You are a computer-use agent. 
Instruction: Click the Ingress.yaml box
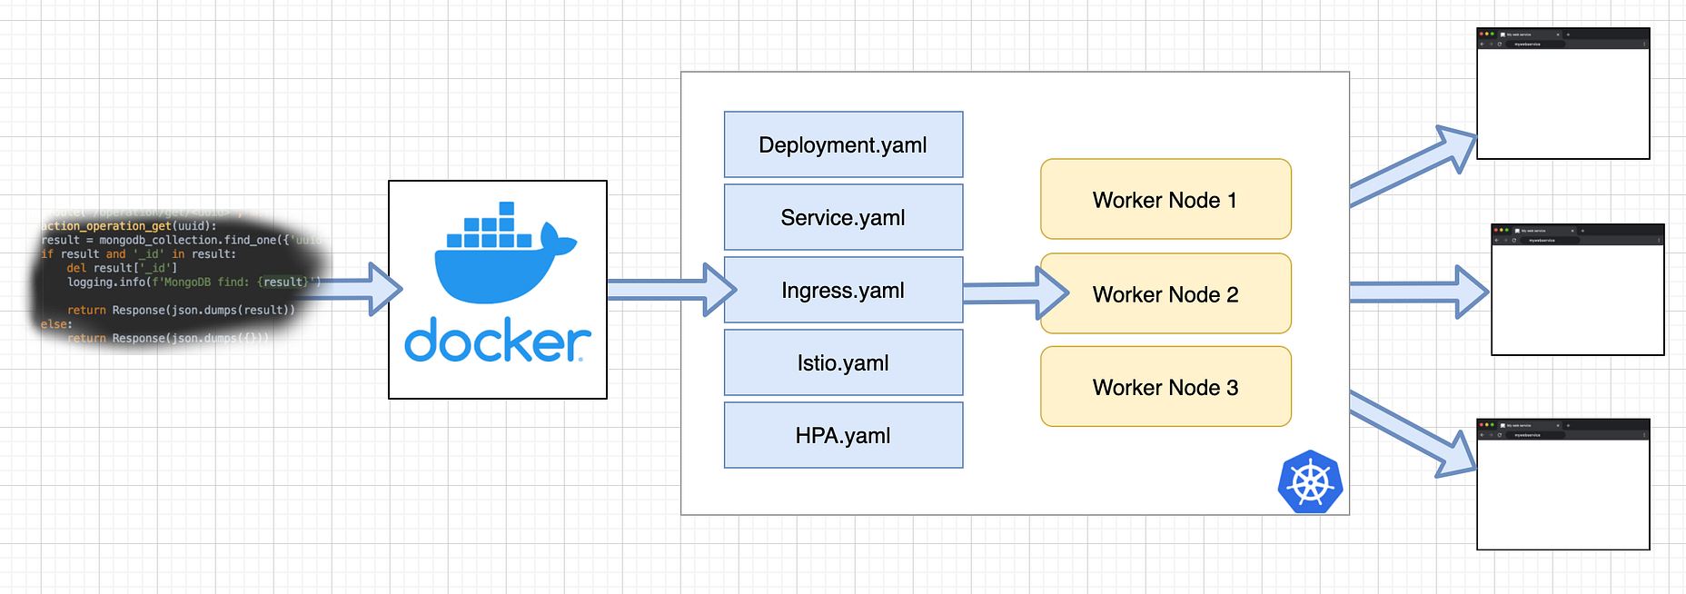(843, 290)
